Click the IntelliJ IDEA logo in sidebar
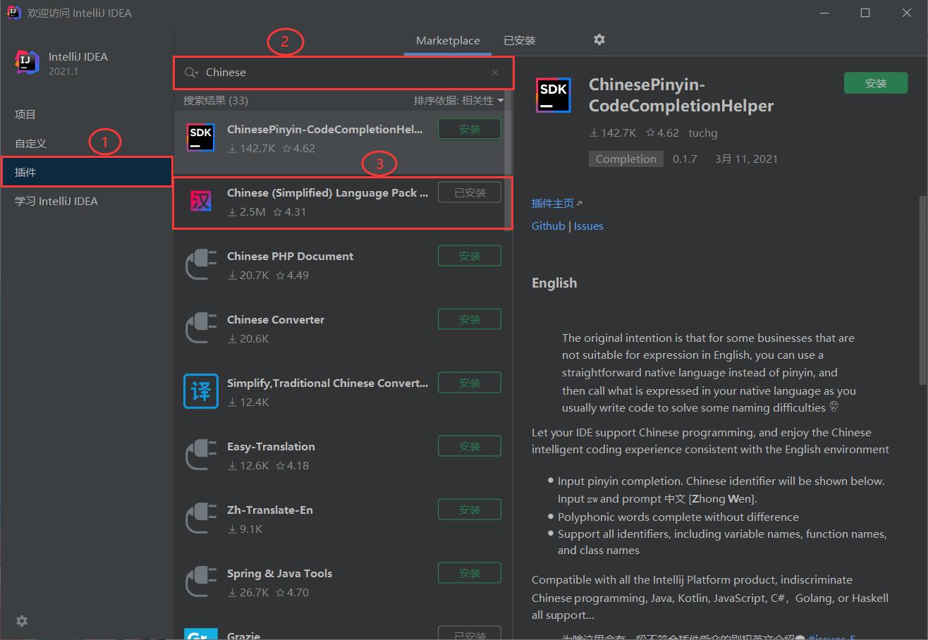The image size is (928, 640). [28, 62]
